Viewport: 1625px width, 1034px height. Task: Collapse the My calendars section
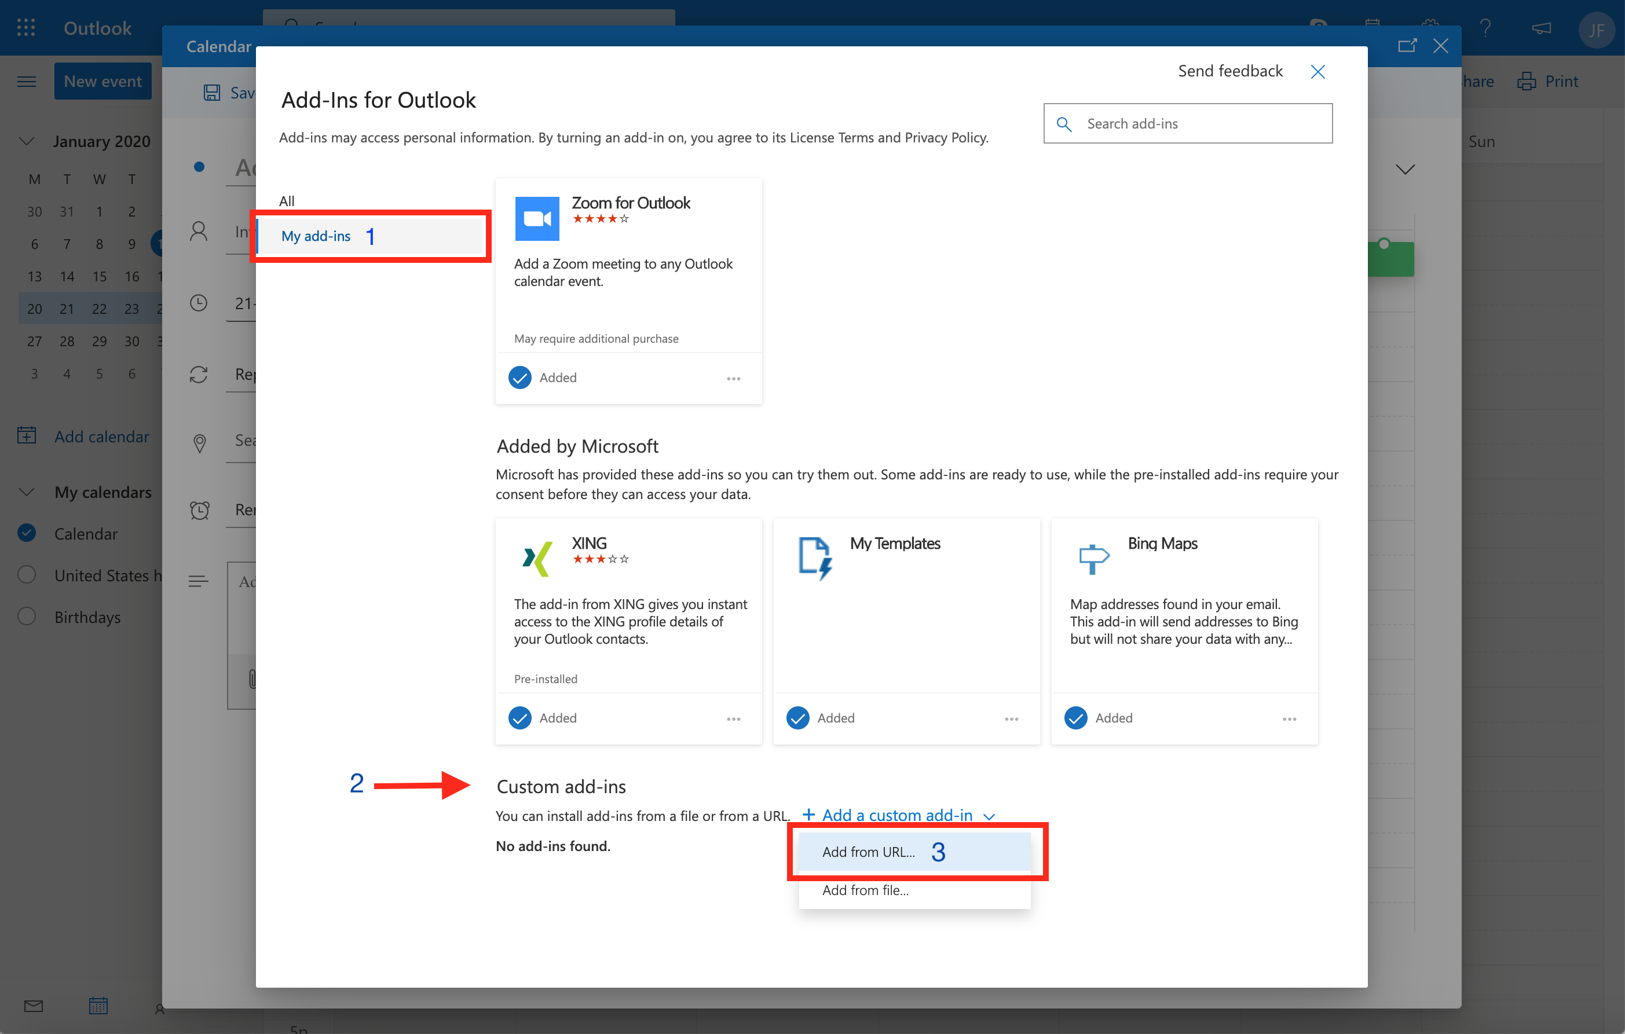click(26, 492)
